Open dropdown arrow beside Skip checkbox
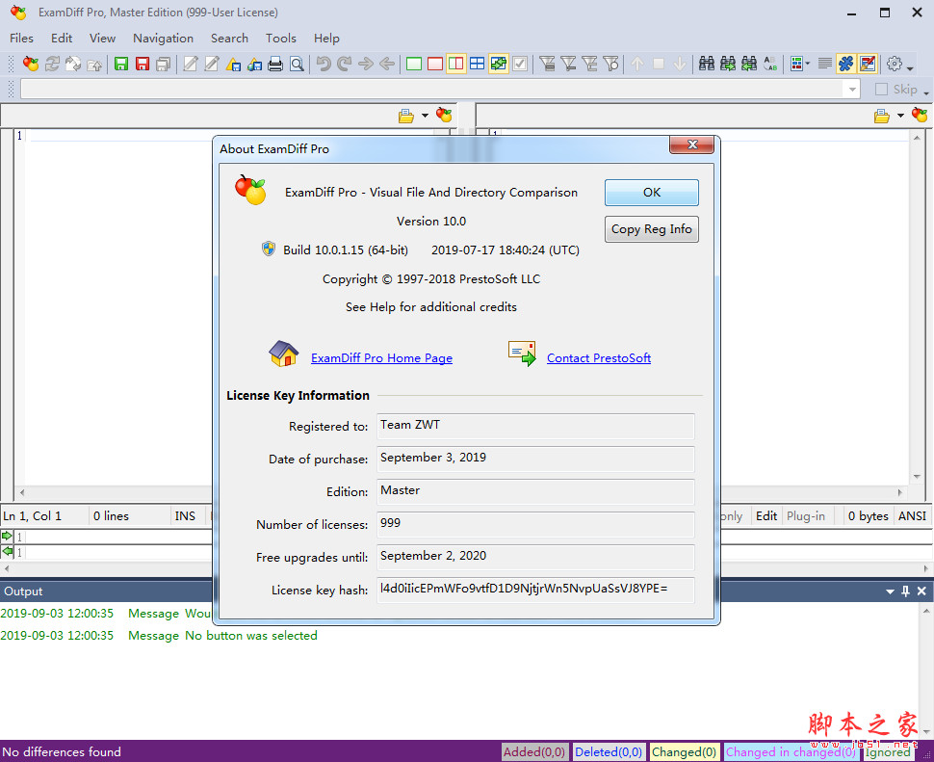This screenshot has height=762, width=934. pos(925,92)
